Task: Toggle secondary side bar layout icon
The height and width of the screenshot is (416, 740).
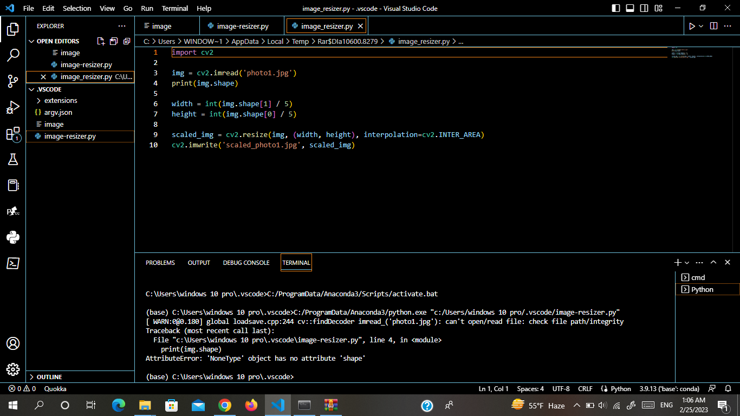Action: [644, 8]
